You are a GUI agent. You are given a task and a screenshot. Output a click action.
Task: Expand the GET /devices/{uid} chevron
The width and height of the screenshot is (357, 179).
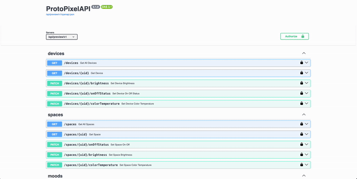(x=307, y=73)
